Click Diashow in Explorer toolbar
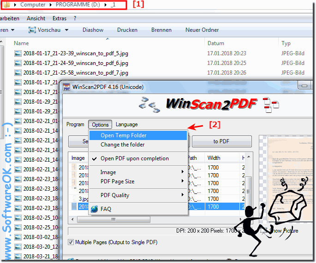316x263 pixels. pyautogui.click(x=93, y=30)
